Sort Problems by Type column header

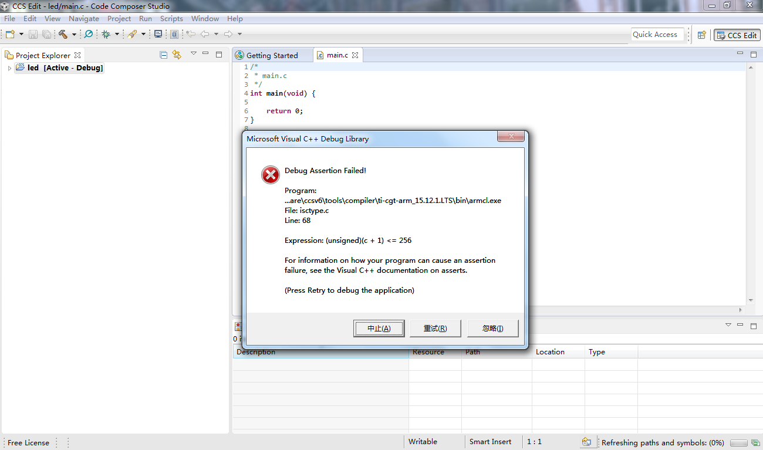tap(611, 352)
